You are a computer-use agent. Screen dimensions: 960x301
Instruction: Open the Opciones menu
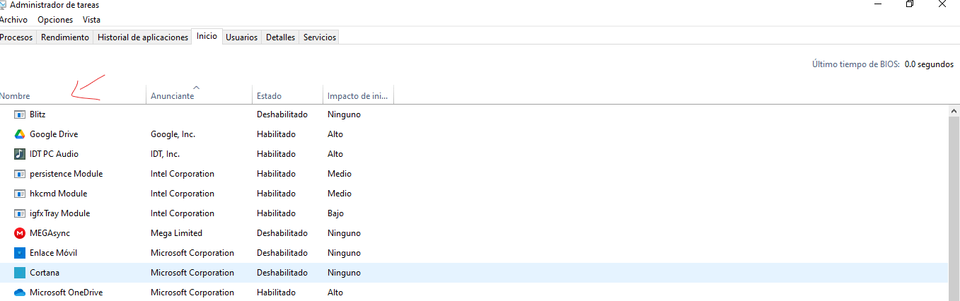point(55,20)
